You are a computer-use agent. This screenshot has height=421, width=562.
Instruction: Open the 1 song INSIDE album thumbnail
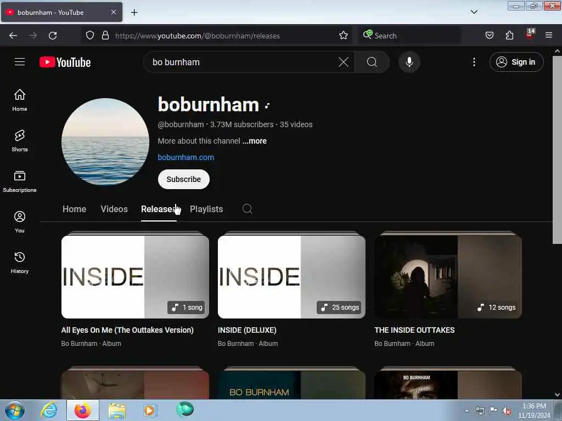pyautogui.click(x=135, y=276)
